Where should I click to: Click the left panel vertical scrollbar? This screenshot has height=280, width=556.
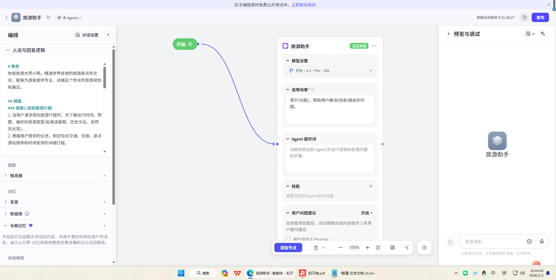click(114, 128)
